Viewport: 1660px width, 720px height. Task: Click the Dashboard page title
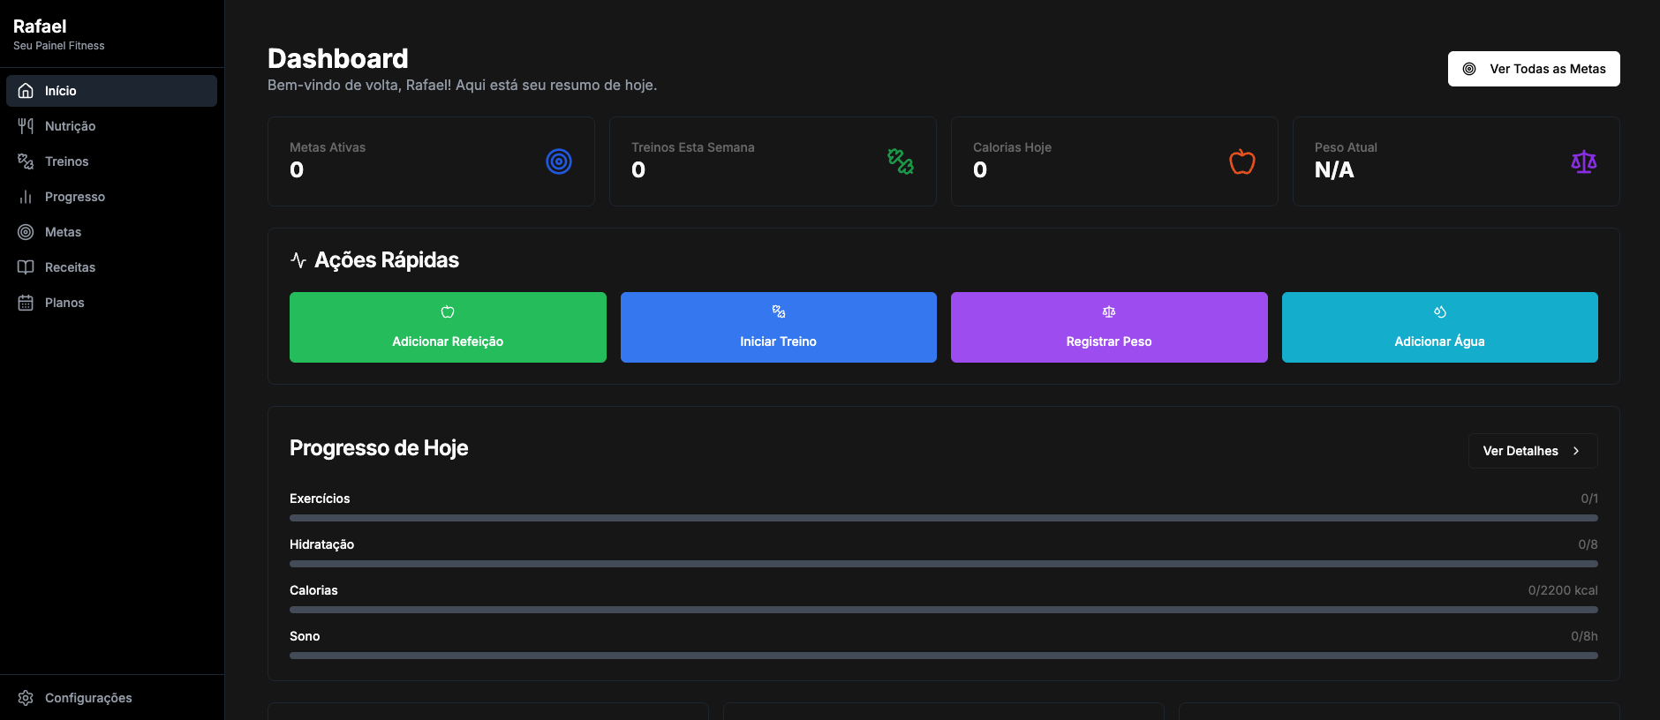coord(338,58)
